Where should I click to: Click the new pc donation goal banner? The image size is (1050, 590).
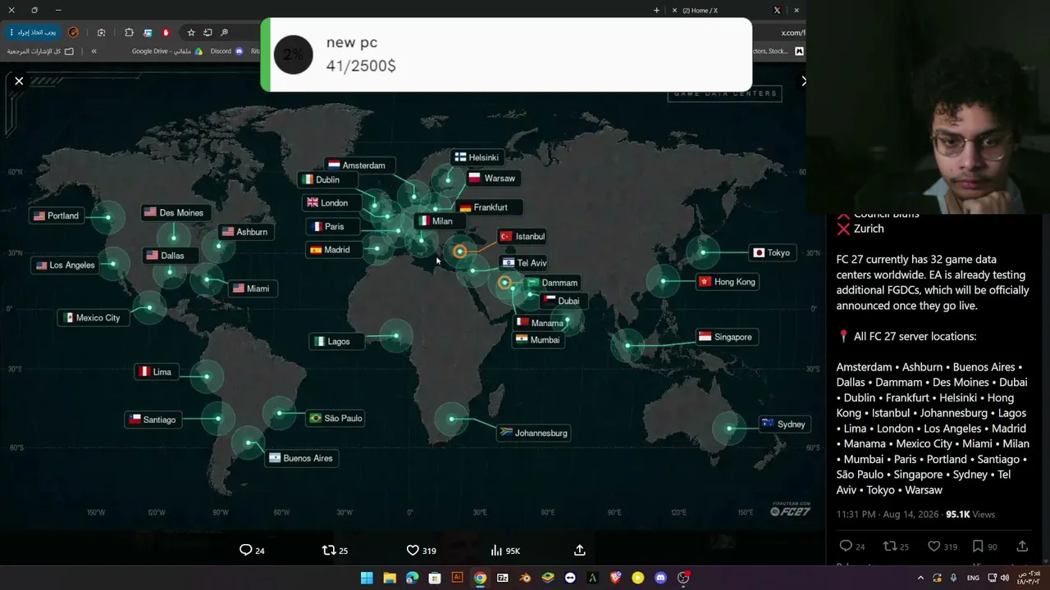coord(506,54)
